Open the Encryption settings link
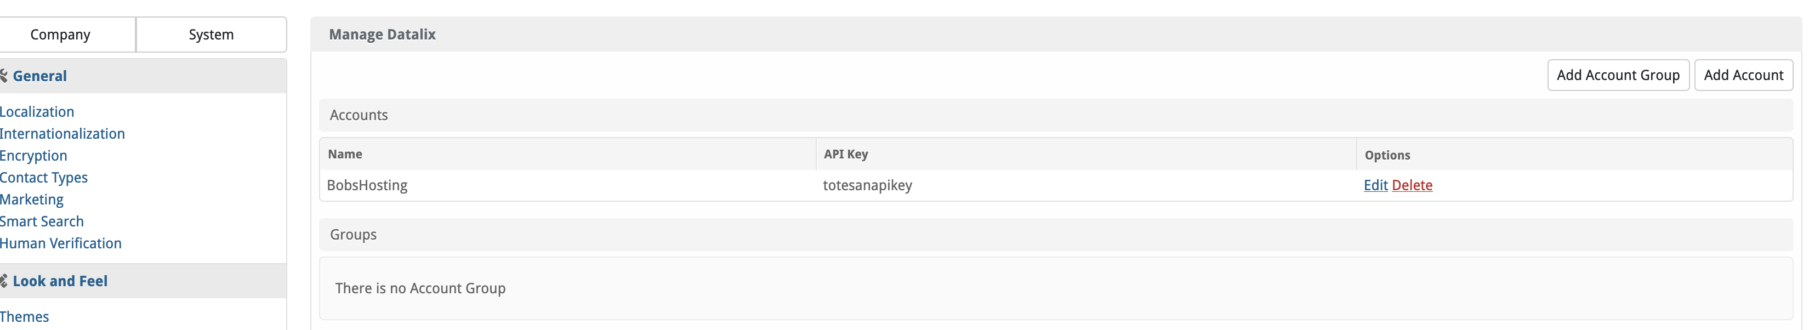 pos(33,155)
